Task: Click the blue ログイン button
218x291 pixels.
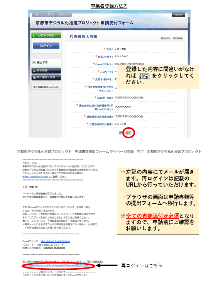Action: (x=46, y=46)
